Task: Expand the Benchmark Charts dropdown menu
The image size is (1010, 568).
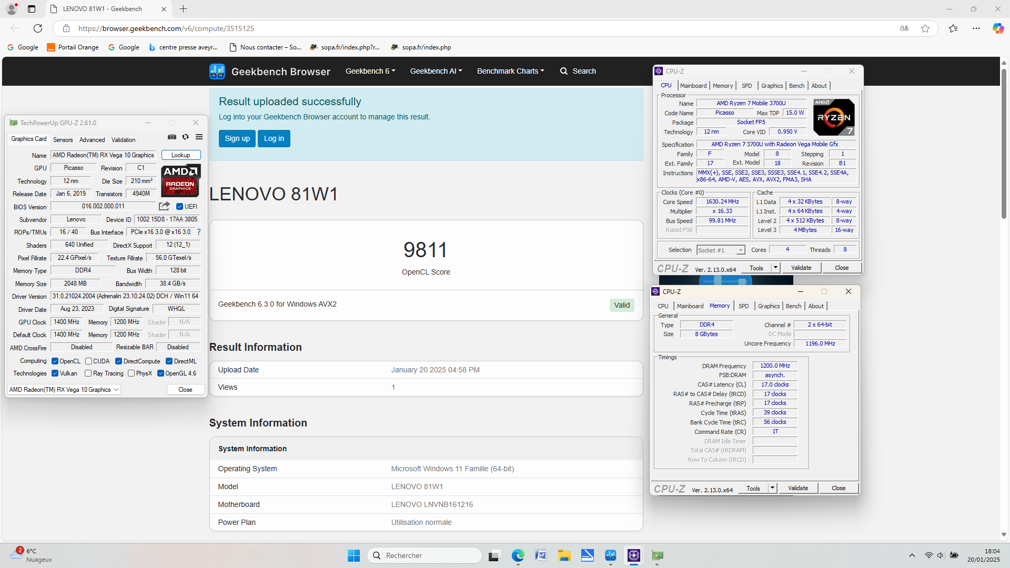Action: click(x=510, y=71)
